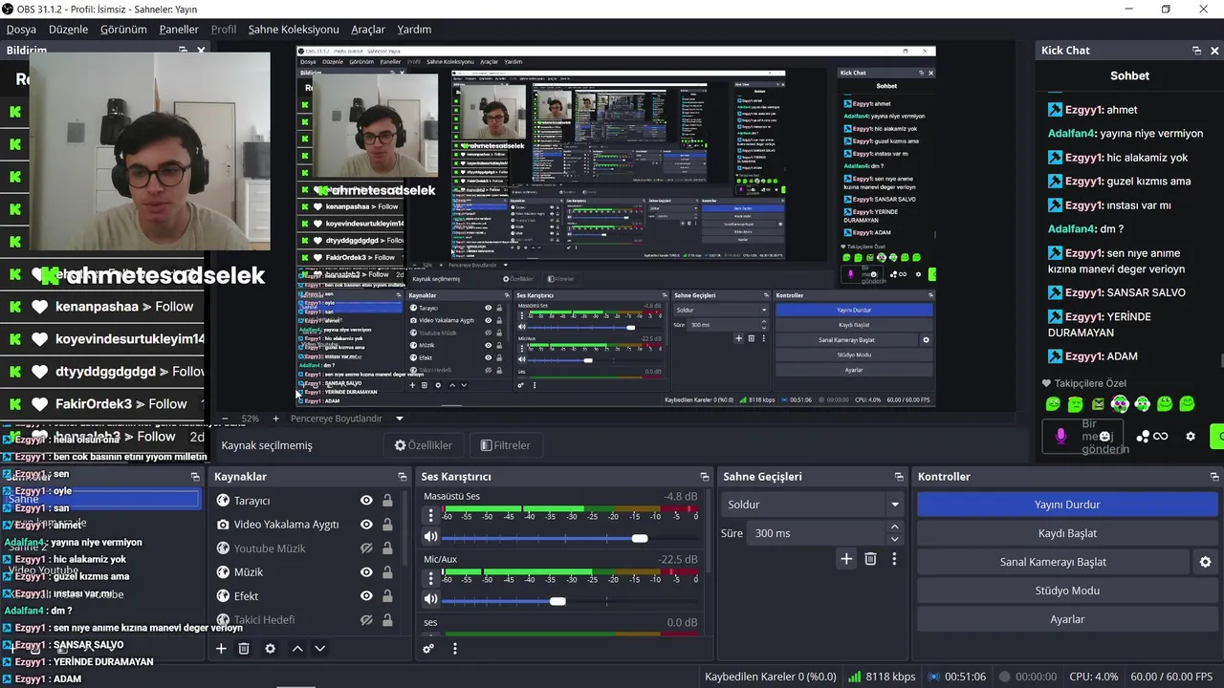Add a new scene transition
Image resolution: width=1224 pixels, height=688 pixels.
[x=846, y=559]
